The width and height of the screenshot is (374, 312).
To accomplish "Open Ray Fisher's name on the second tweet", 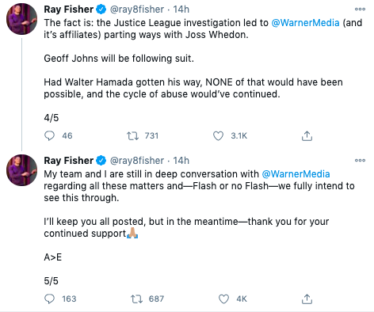I will (69, 161).
